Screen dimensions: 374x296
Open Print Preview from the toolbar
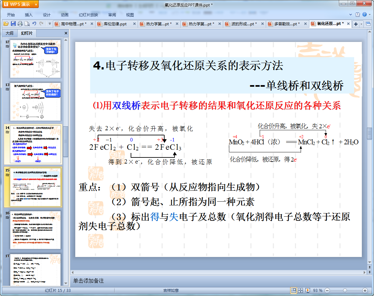[27, 24]
